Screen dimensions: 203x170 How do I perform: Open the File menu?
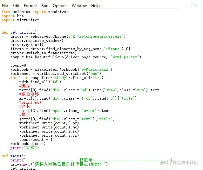(5, 6)
